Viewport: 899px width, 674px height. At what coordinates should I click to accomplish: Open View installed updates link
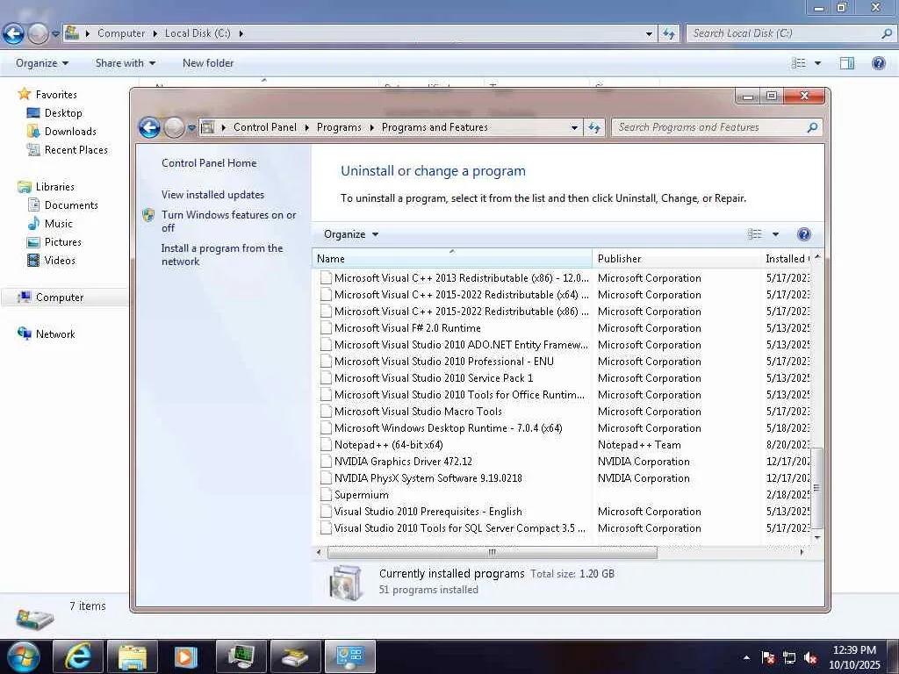[x=212, y=194]
